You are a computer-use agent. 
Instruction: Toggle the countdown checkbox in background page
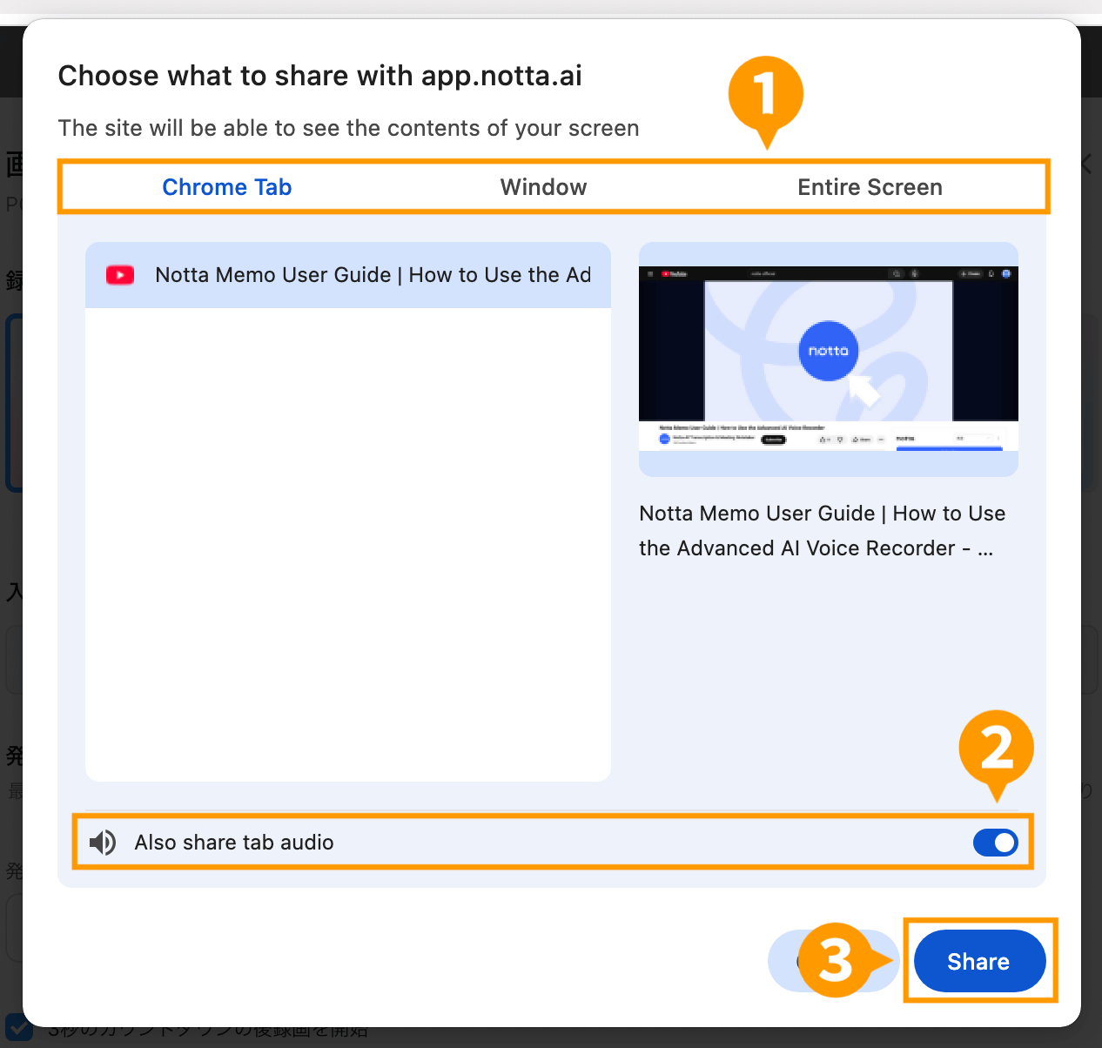(x=17, y=1029)
